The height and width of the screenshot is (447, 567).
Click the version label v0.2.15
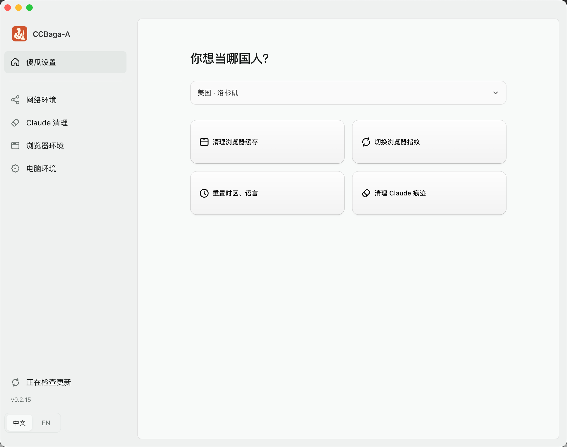pos(21,400)
